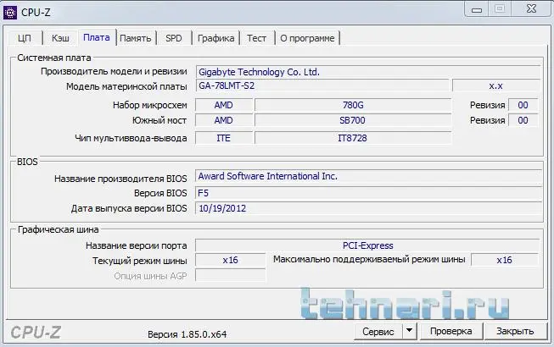The width and height of the screenshot is (554, 347).
Task: Click the IT8728 chip value
Action: point(353,138)
